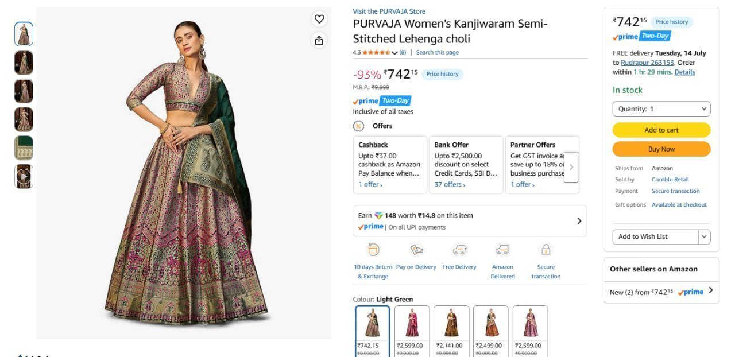735x357 pixels.
Task: Expand the Add to Wish List arrow
Action: tap(705, 236)
